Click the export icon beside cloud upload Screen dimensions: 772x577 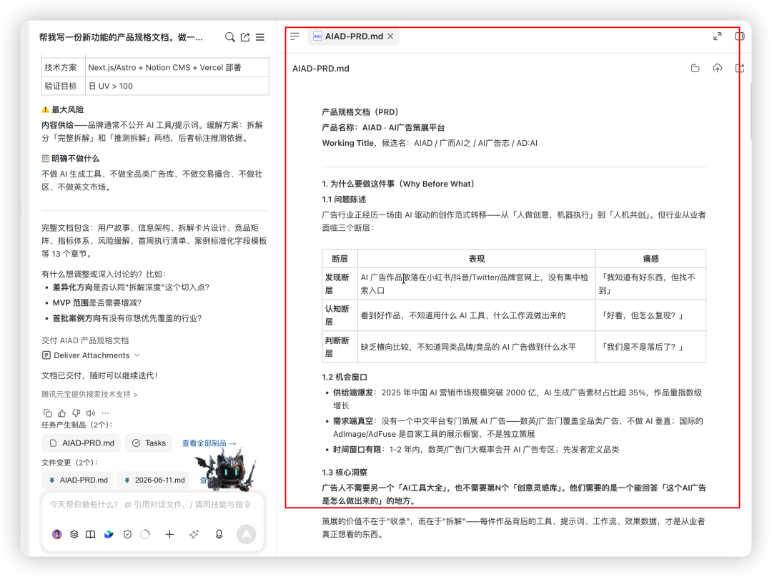(x=740, y=69)
